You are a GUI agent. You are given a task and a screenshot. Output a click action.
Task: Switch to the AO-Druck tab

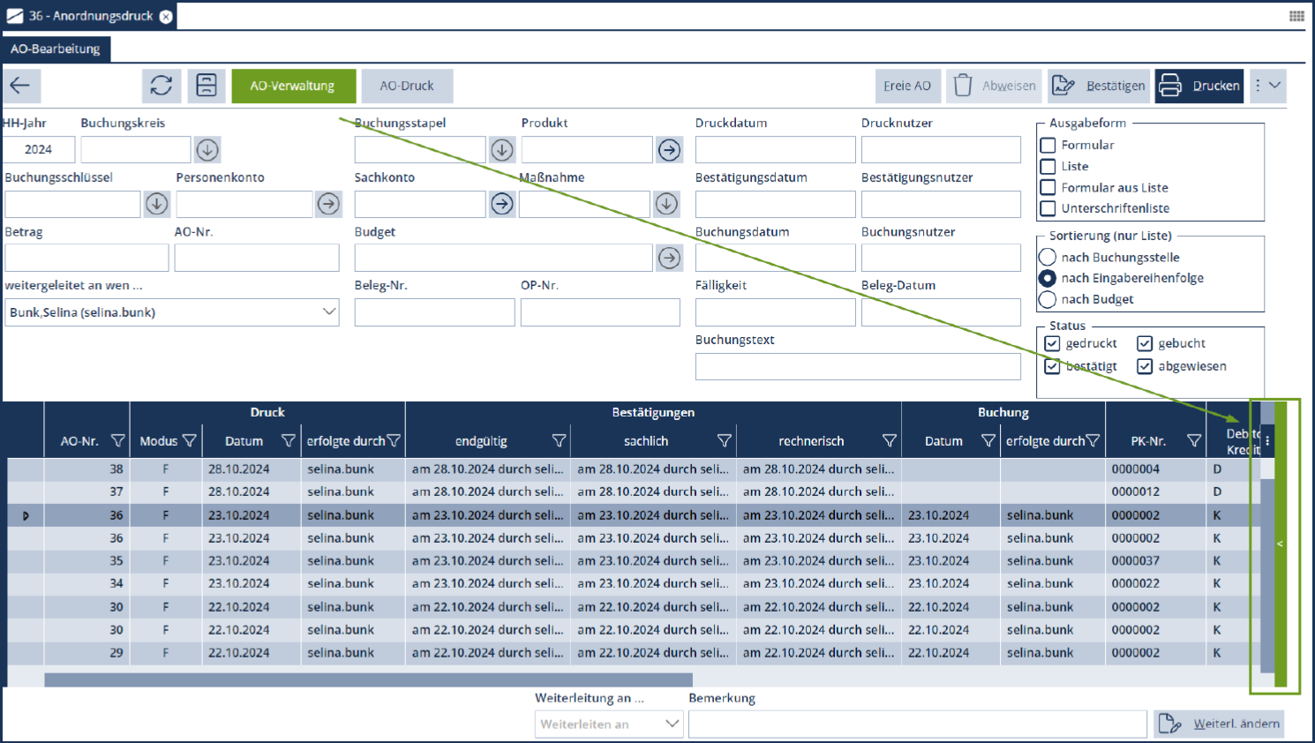coord(407,86)
